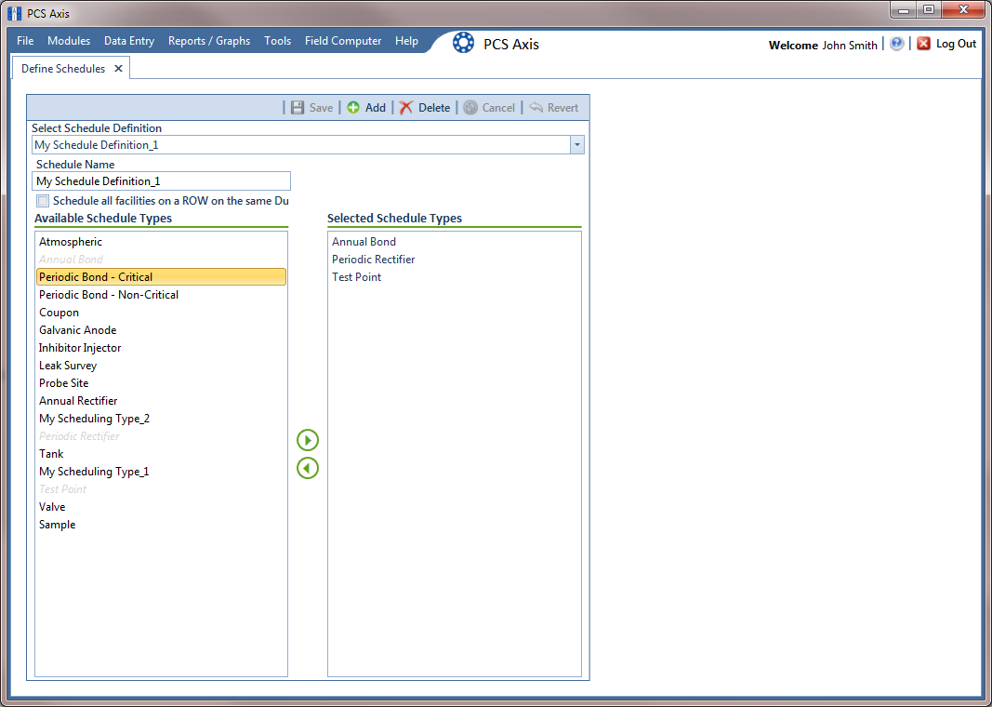Select Annual Rectifier schedule type

pyautogui.click(x=162, y=401)
